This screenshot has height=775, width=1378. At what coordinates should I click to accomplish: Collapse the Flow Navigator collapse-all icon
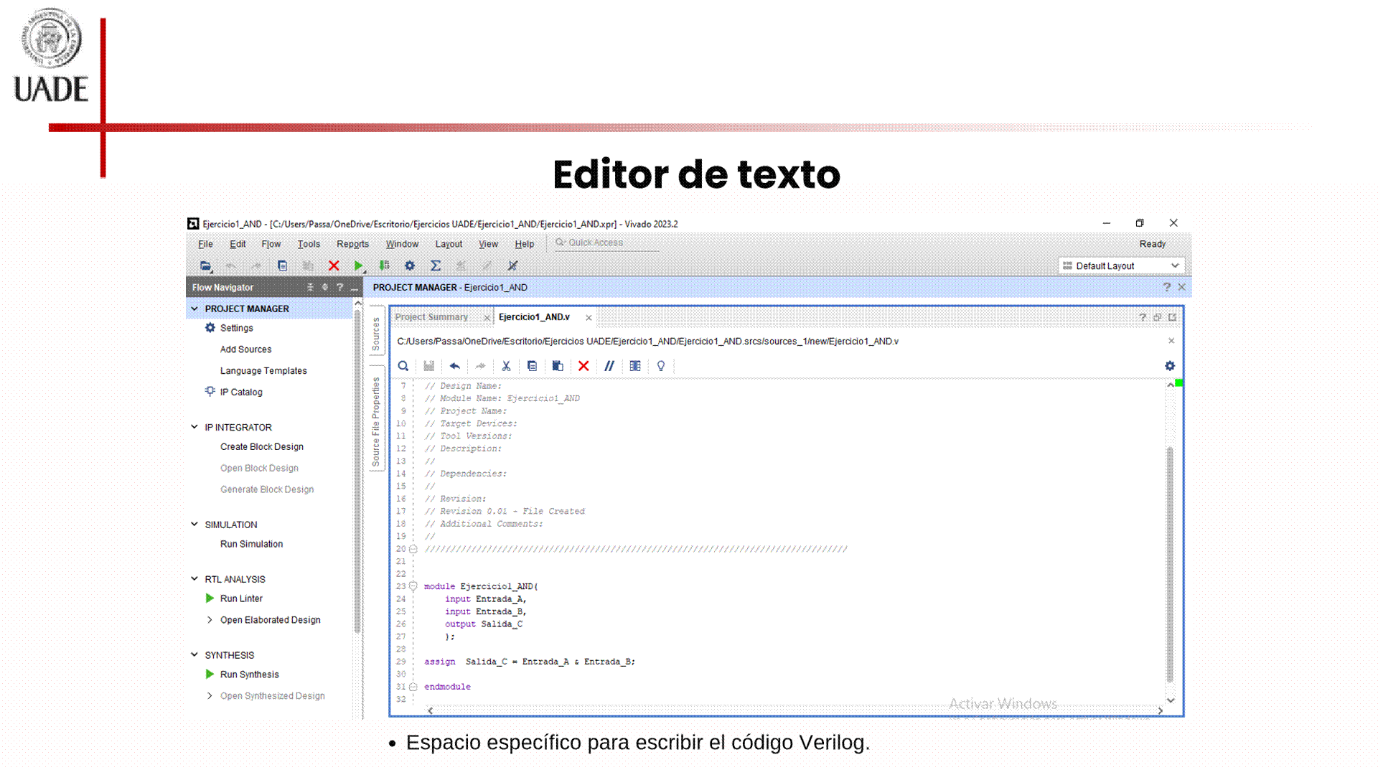[x=310, y=287]
